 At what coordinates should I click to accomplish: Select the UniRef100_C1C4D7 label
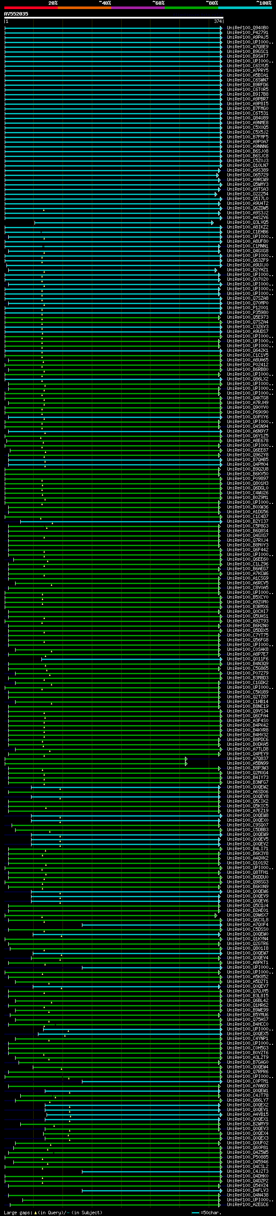248,516
